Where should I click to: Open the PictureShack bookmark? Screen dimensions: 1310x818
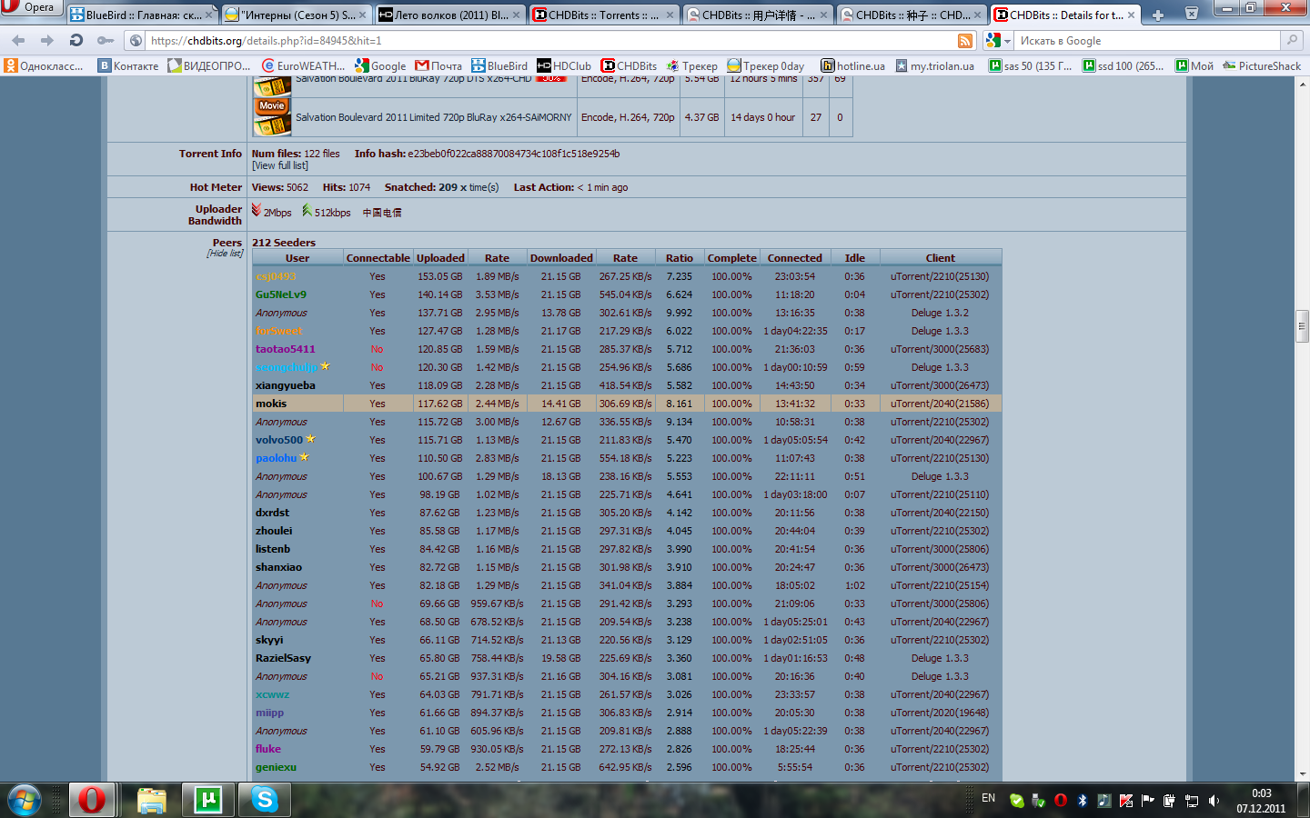[1262, 65]
